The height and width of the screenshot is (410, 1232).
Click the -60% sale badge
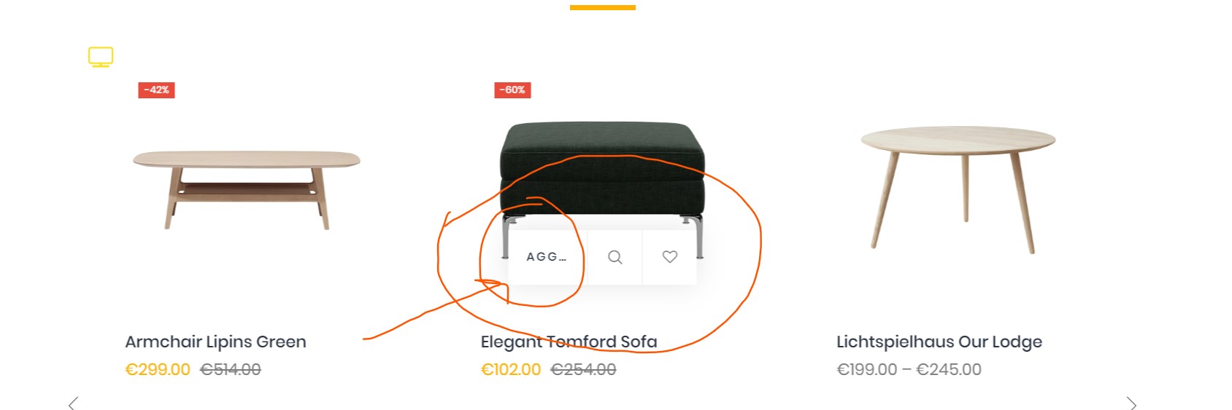[x=512, y=90]
